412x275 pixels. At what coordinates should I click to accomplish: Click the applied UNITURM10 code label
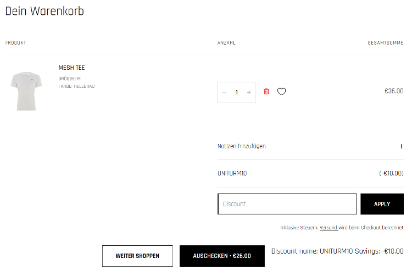pos(232,174)
